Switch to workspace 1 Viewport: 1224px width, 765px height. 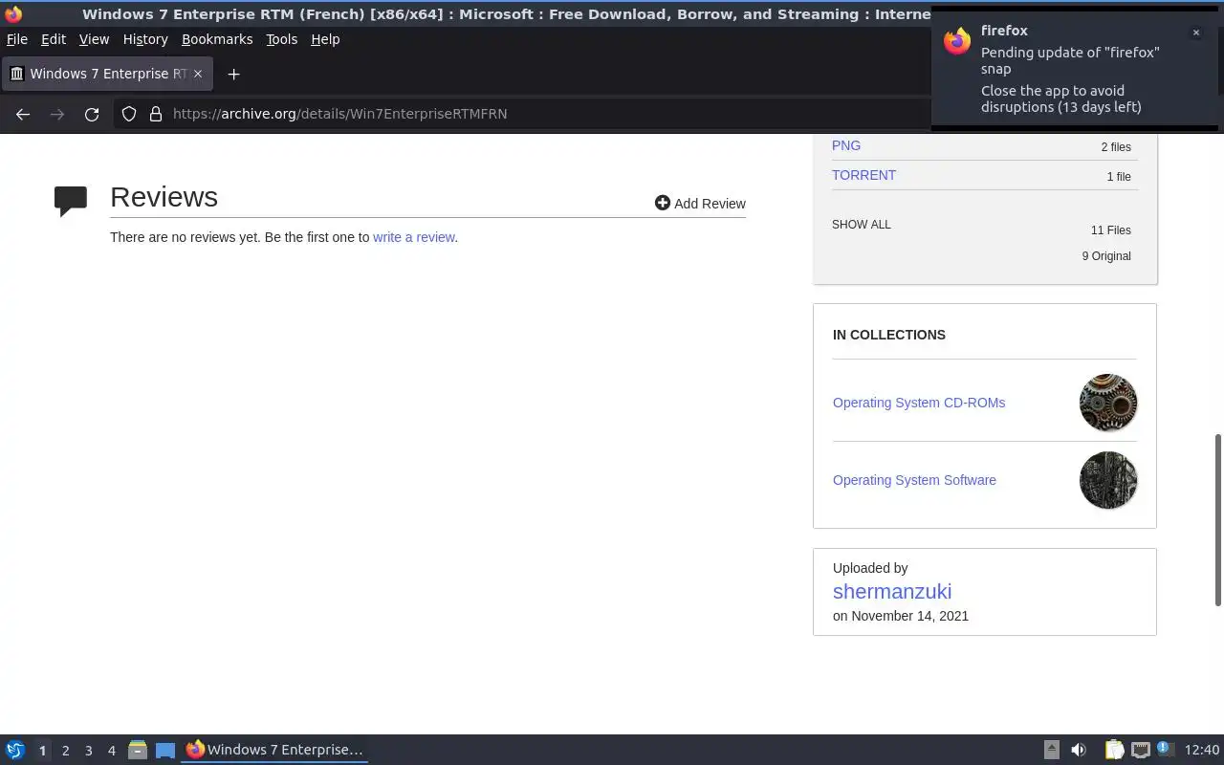tap(42, 751)
